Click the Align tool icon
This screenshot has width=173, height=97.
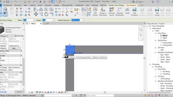point(36,9)
